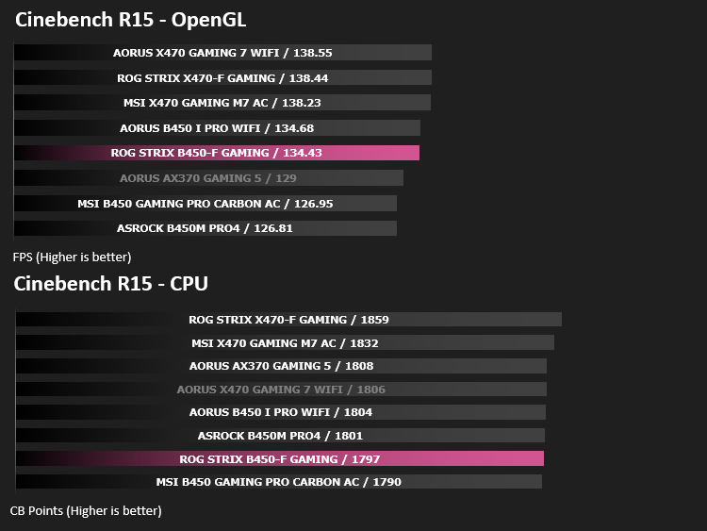The image size is (707, 531).
Task: Click the ASROCK B450M PRO4 1801 bar
Action: point(280,435)
